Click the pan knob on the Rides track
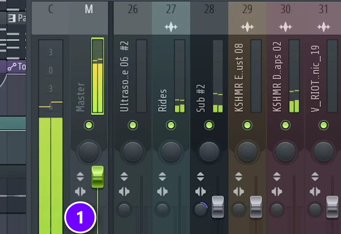 [171, 152]
